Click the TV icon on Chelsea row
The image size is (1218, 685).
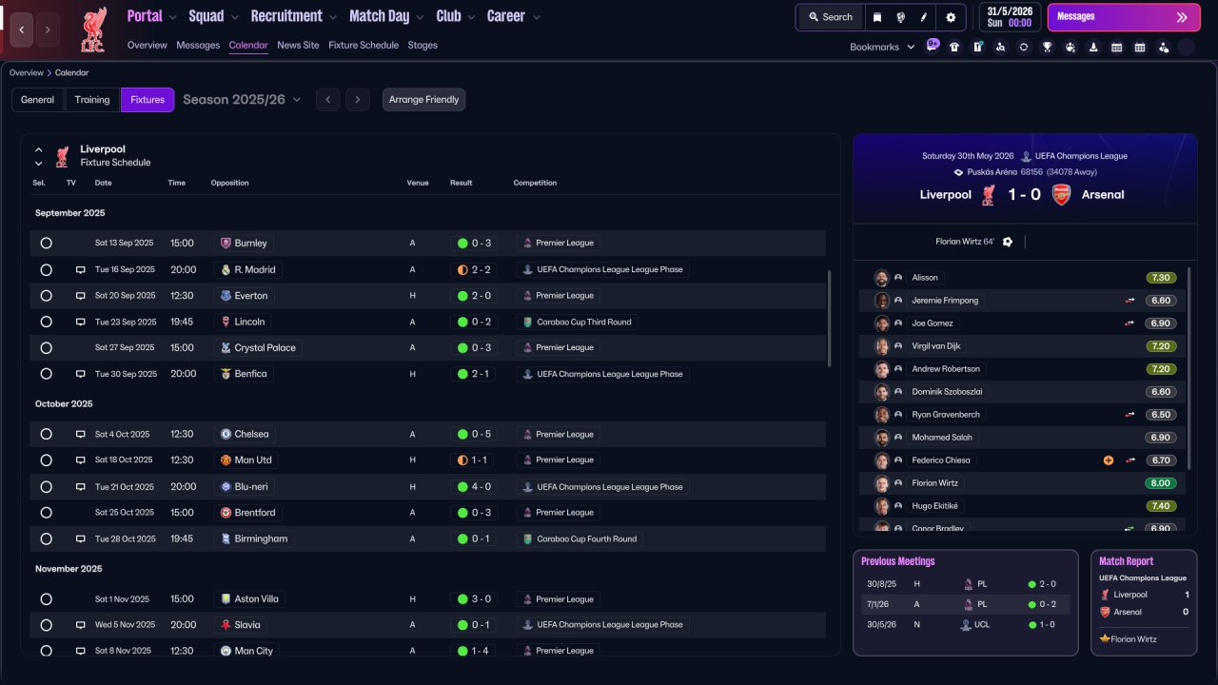[x=81, y=434]
